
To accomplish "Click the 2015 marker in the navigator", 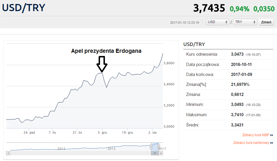I will point(111,149).
